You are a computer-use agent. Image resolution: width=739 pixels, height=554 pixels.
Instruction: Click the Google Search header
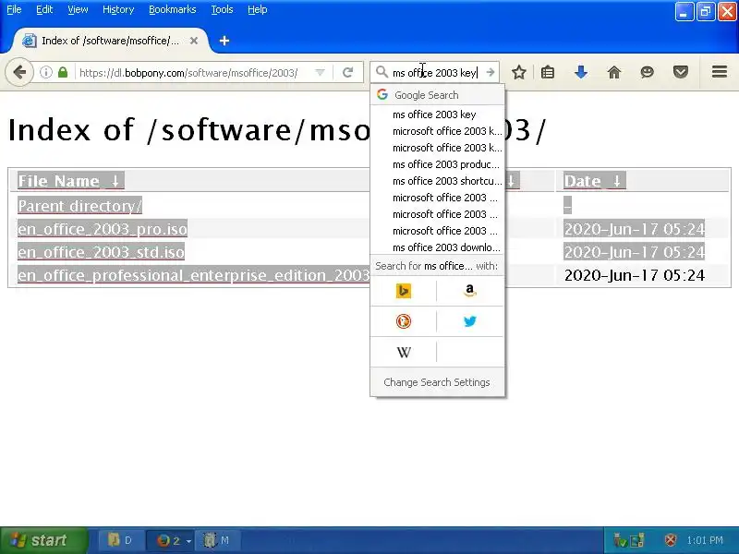tap(437, 95)
